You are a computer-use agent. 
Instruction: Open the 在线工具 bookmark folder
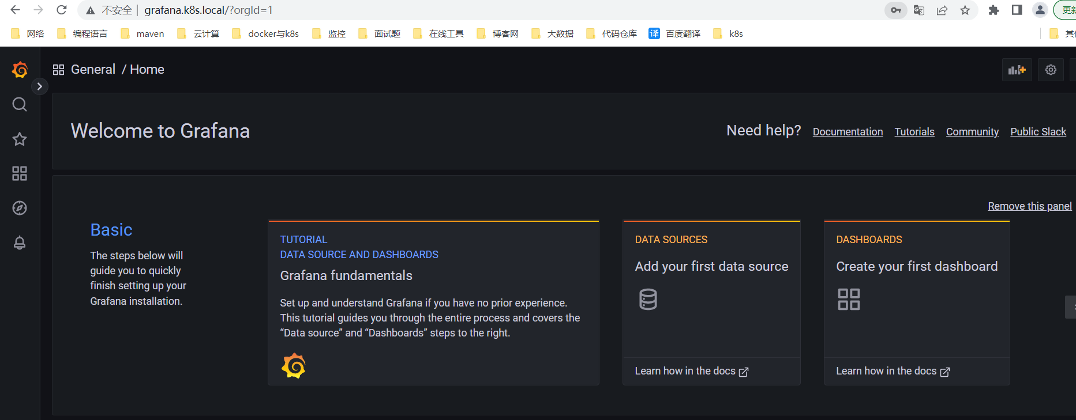(x=438, y=33)
